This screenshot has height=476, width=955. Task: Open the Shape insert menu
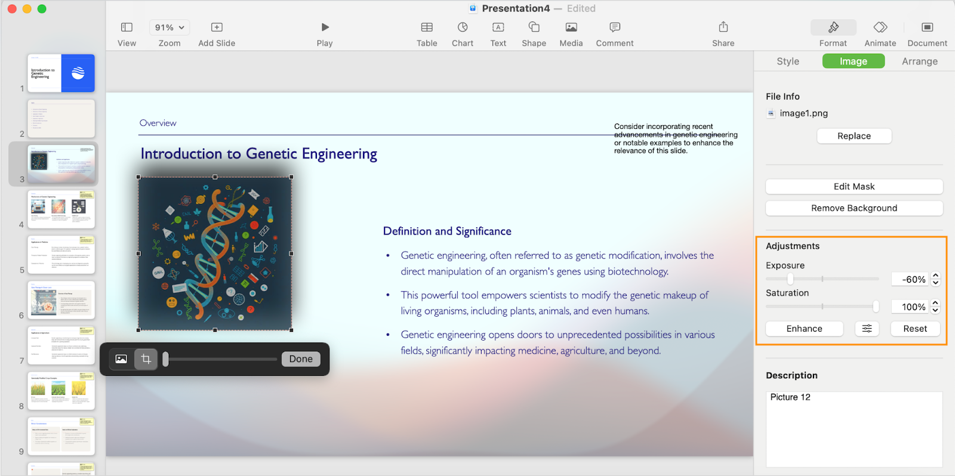[x=534, y=27]
